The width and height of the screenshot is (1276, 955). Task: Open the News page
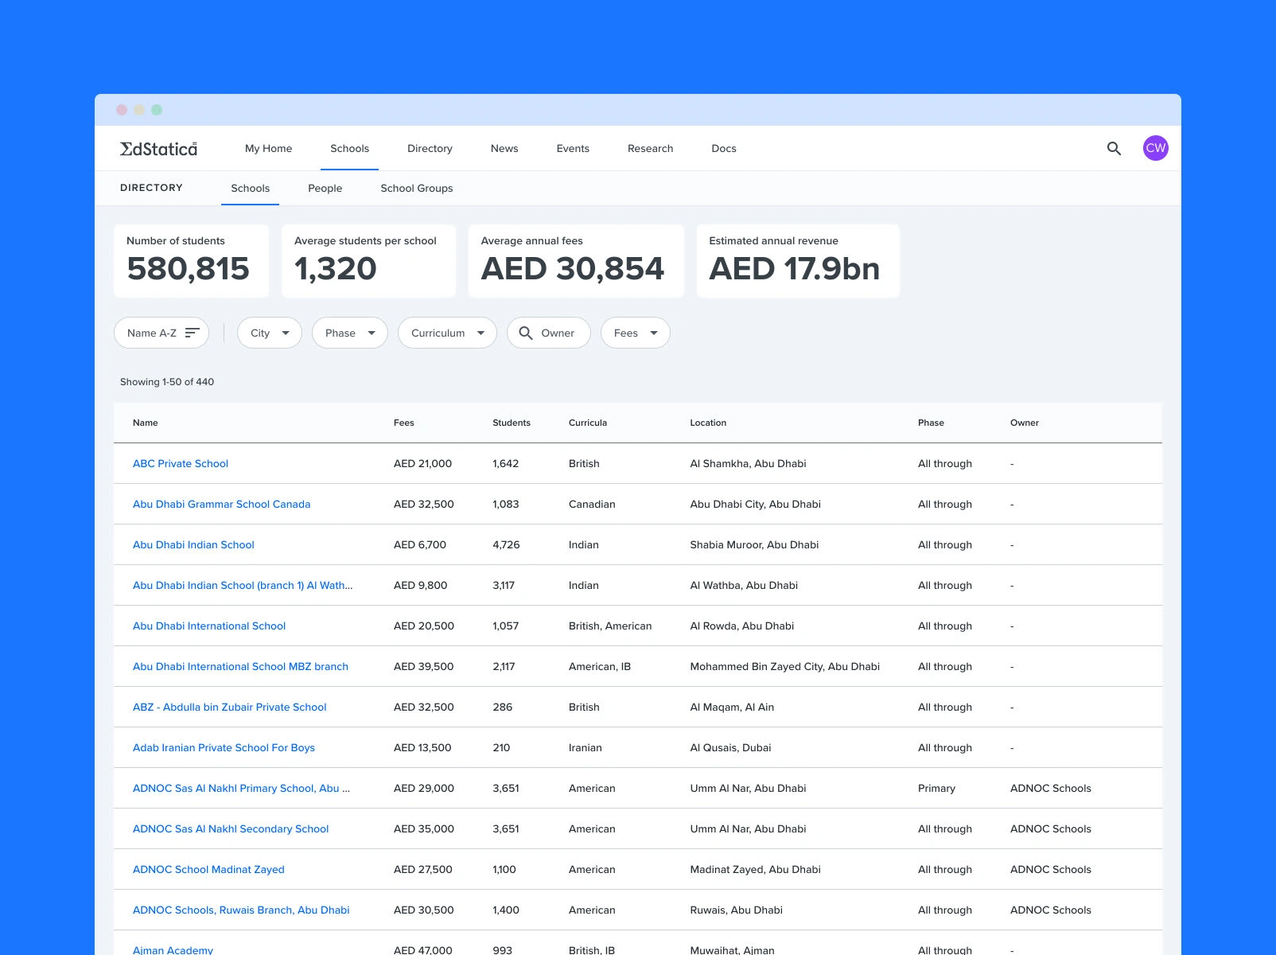point(504,148)
